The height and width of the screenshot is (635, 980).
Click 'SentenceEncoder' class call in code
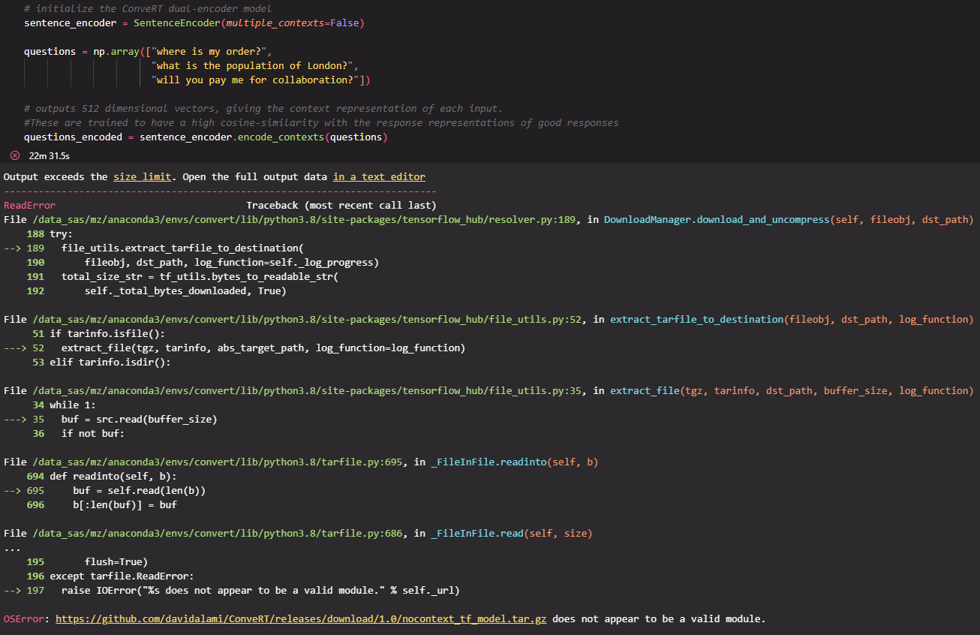176,23
